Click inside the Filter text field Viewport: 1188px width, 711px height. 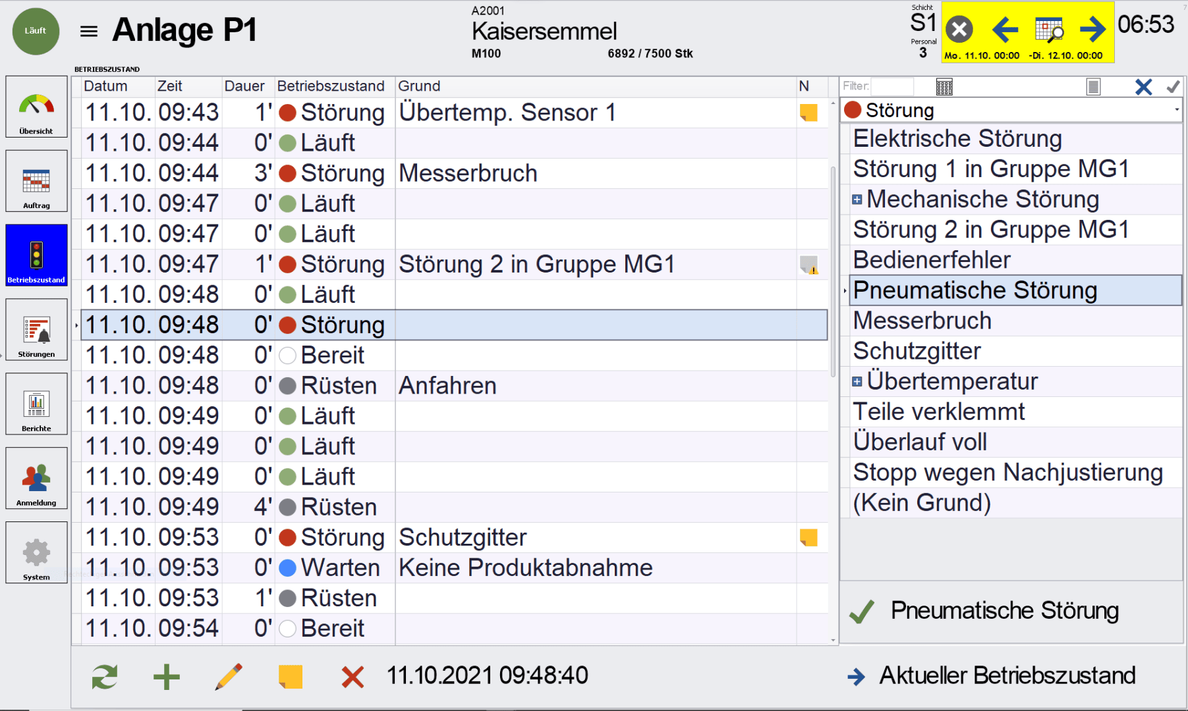(x=893, y=86)
